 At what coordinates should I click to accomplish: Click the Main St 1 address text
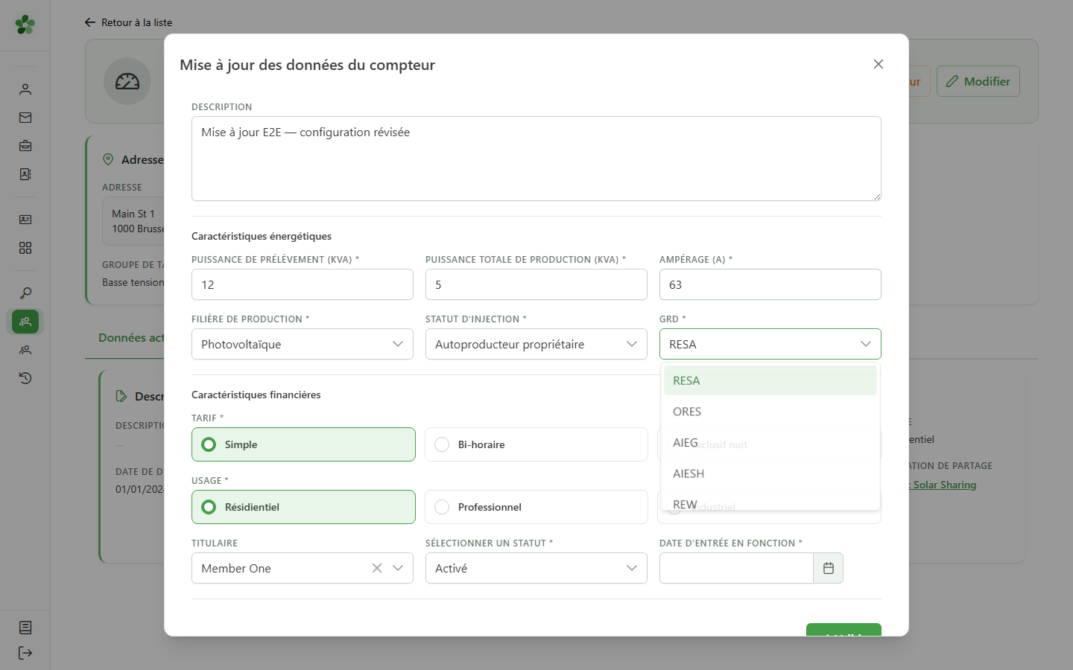click(133, 214)
